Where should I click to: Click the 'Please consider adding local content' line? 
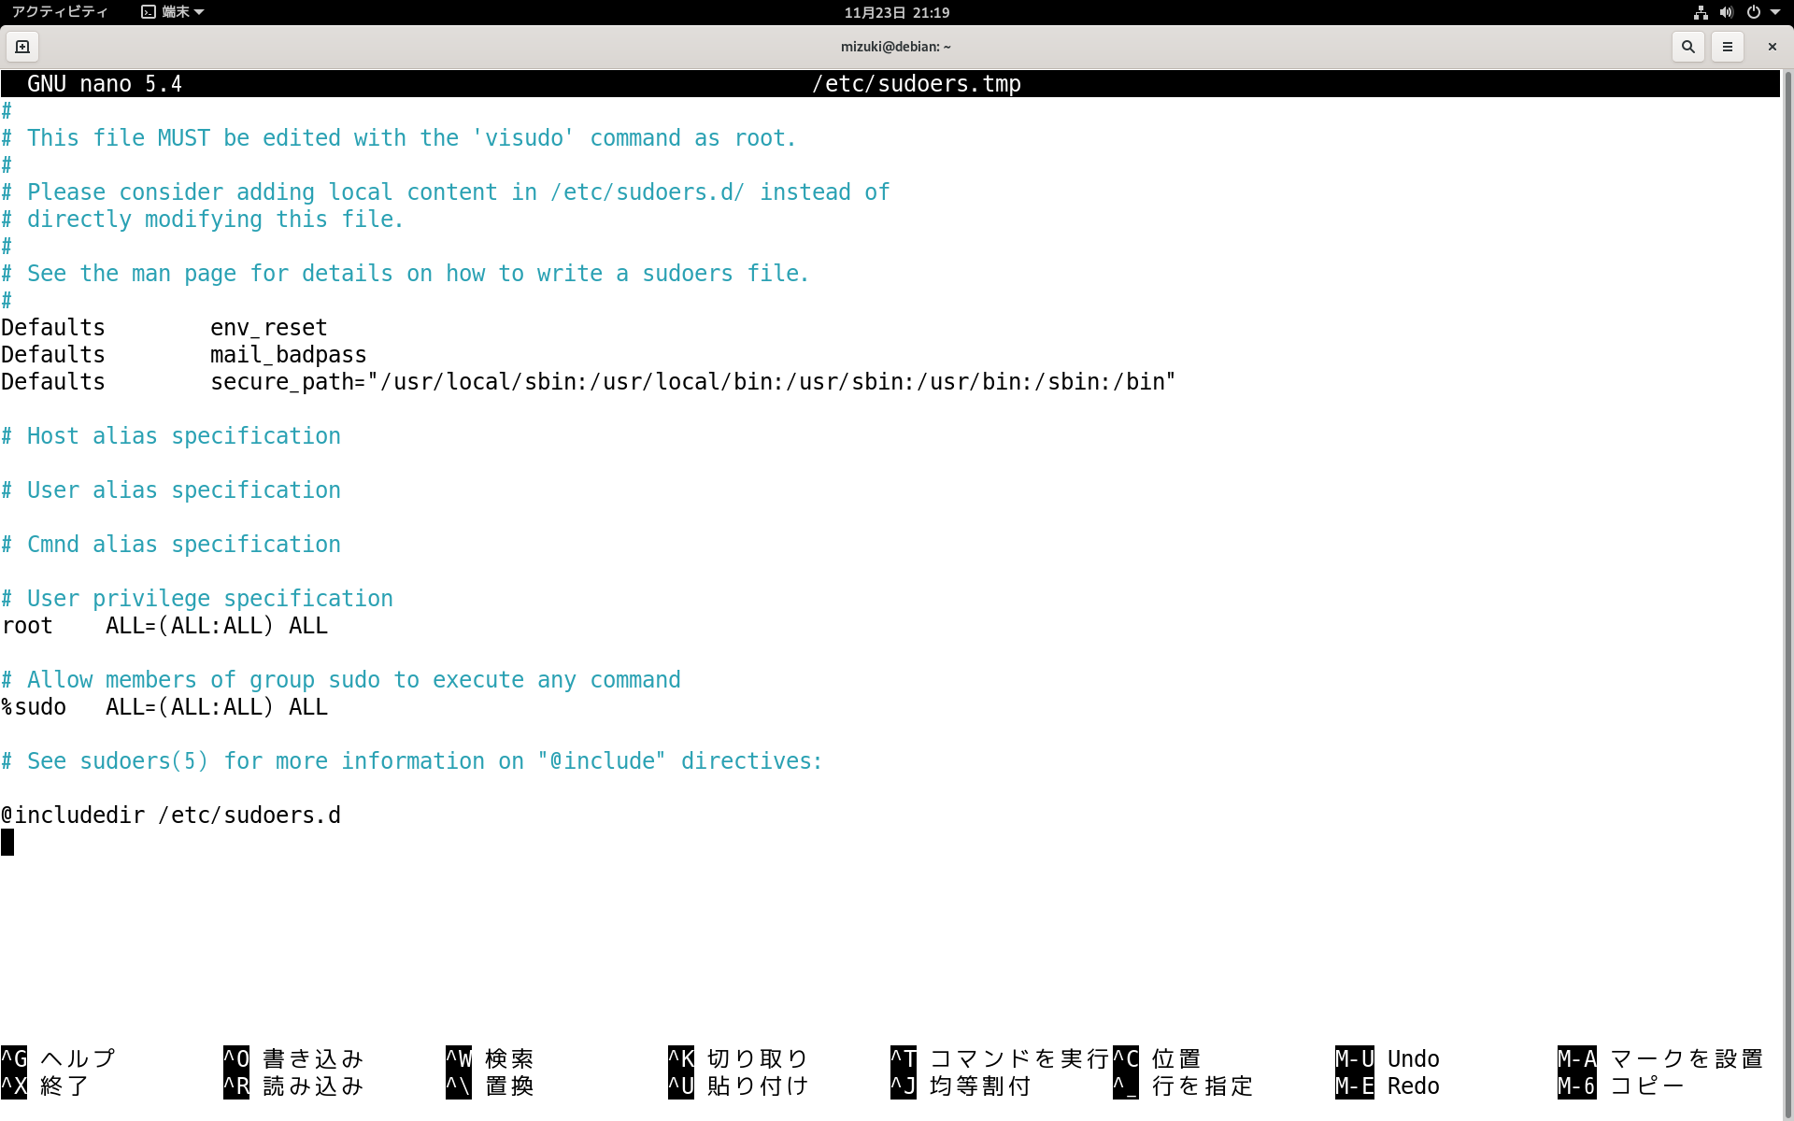pos(446,192)
